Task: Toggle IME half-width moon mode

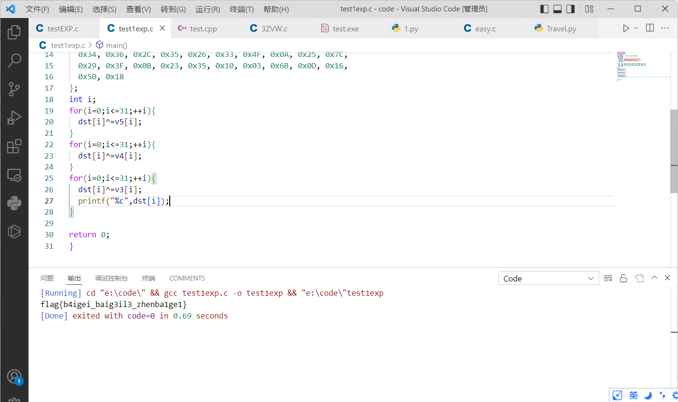Action: pos(648,395)
